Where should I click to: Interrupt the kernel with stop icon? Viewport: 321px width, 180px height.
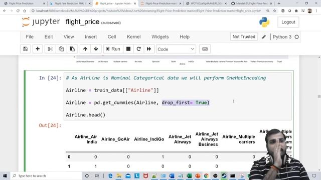click(x=128, y=49)
